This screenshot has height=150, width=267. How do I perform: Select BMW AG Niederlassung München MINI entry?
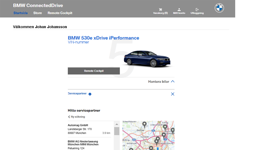83,143
